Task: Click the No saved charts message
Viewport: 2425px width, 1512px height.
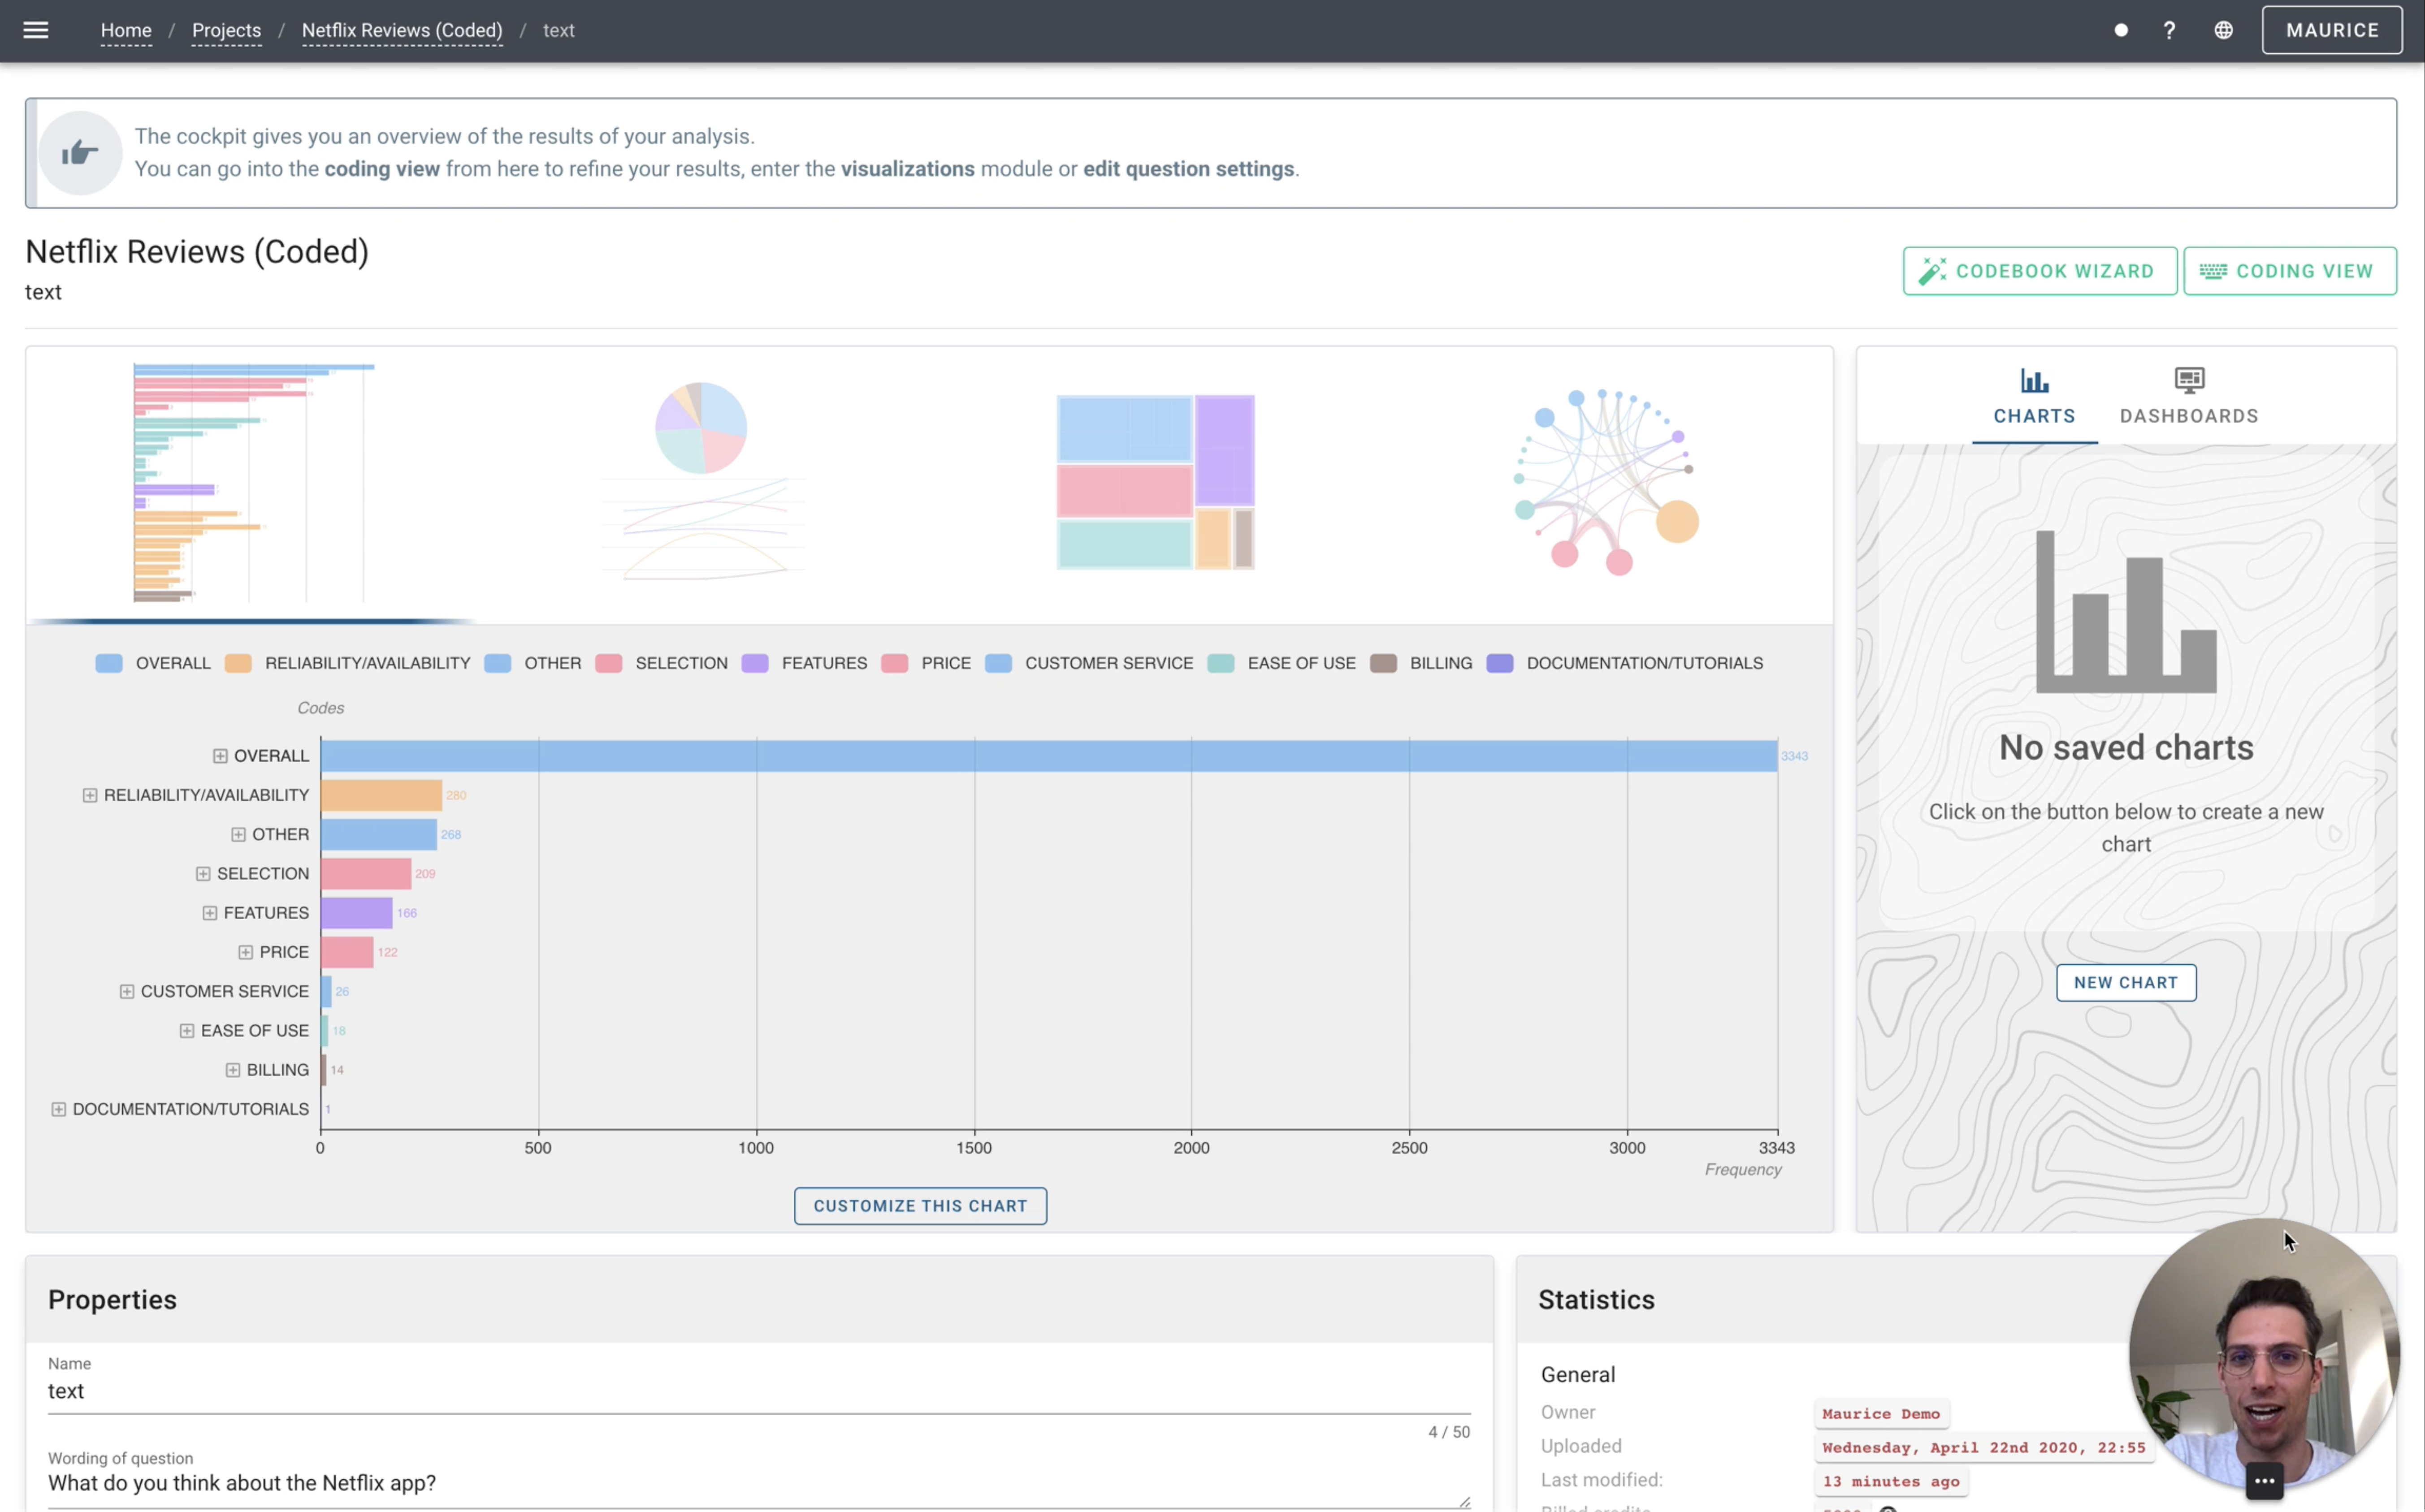Action: [x=2125, y=748]
